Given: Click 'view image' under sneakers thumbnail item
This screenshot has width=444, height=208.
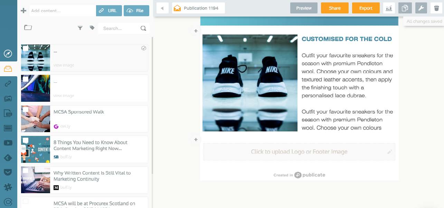Looking at the screenshot, I should (64, 65).
